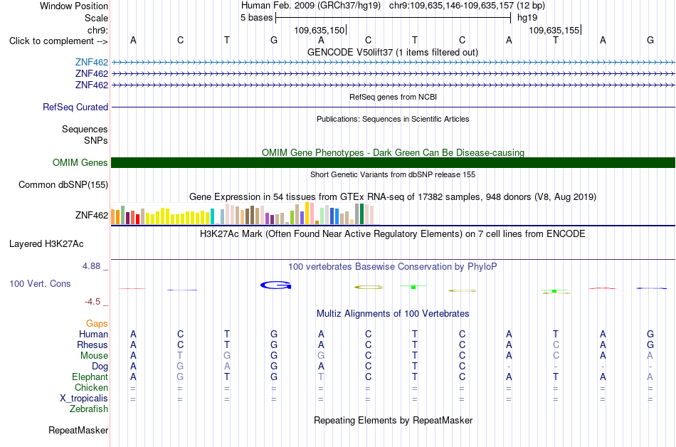Click 'Human Feb. 2009 (GRCh37/hg19)' header

tap(311, 6)
